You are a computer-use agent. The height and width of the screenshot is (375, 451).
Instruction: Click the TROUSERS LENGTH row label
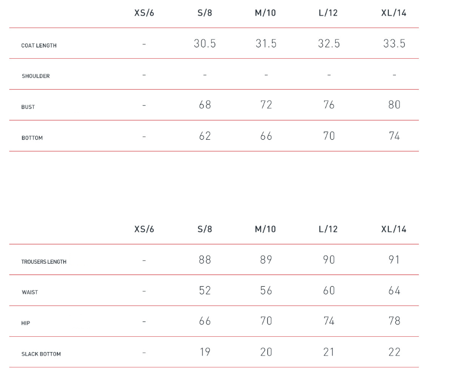44,262
